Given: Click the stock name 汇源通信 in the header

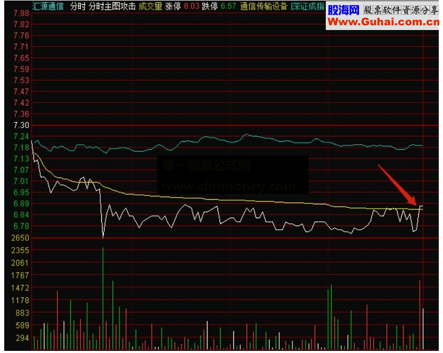Looking at the screenshot, I should point(48,6).
